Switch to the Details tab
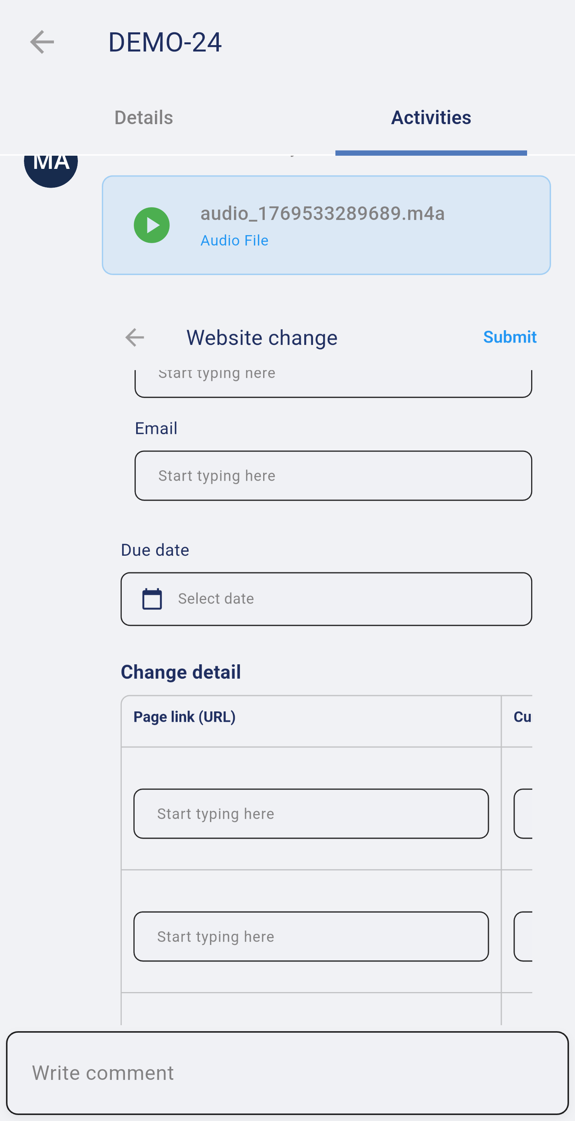Screen dimensions: 575x1121 click(x=144, y=117)
